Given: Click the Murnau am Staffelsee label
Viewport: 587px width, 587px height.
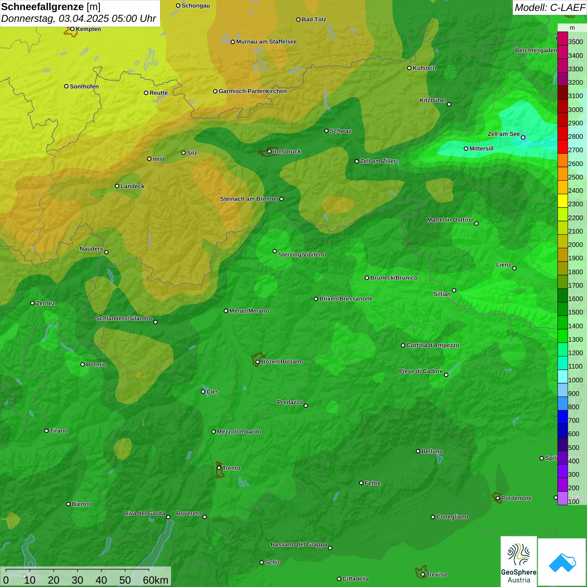Looking at the screenshot, I should (267, 42).
